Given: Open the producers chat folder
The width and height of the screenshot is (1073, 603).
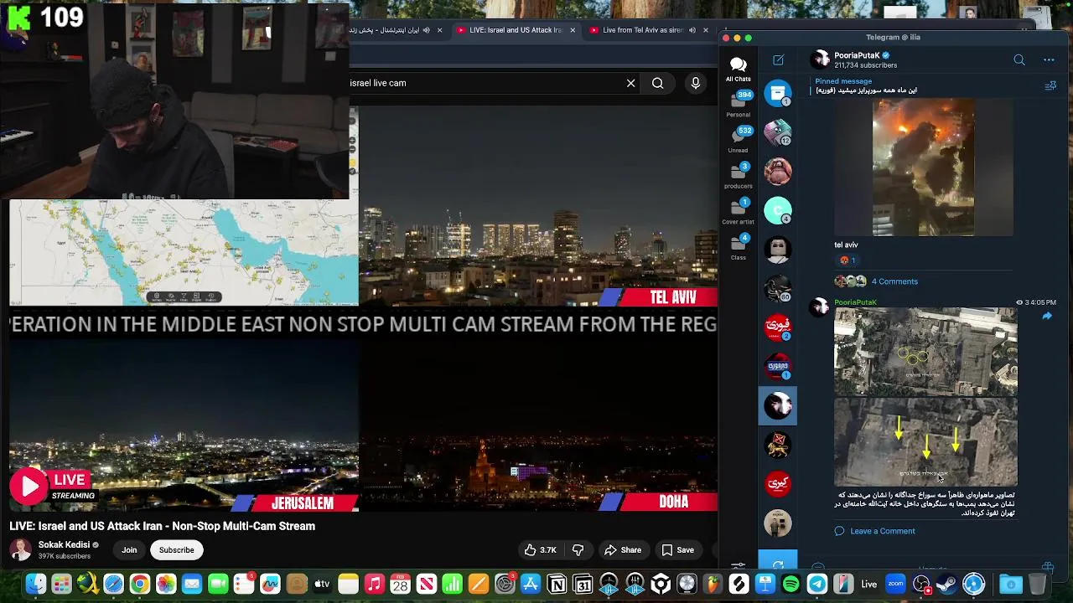Looking at the screenshot, I should click(738, 176).
